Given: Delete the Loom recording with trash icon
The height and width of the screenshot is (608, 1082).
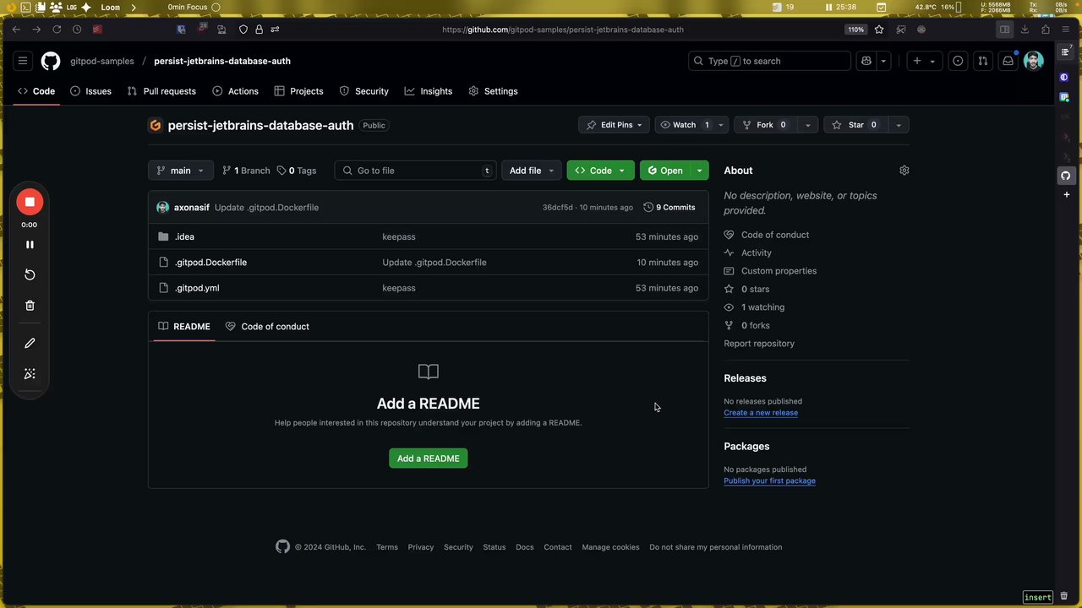Looking at the screenshot, I should coord(30,306).
